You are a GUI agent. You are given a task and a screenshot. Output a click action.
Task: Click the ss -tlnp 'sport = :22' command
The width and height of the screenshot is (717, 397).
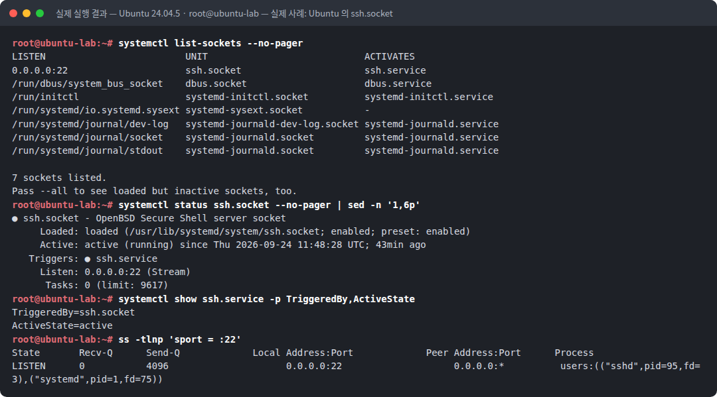click(180, 339)
